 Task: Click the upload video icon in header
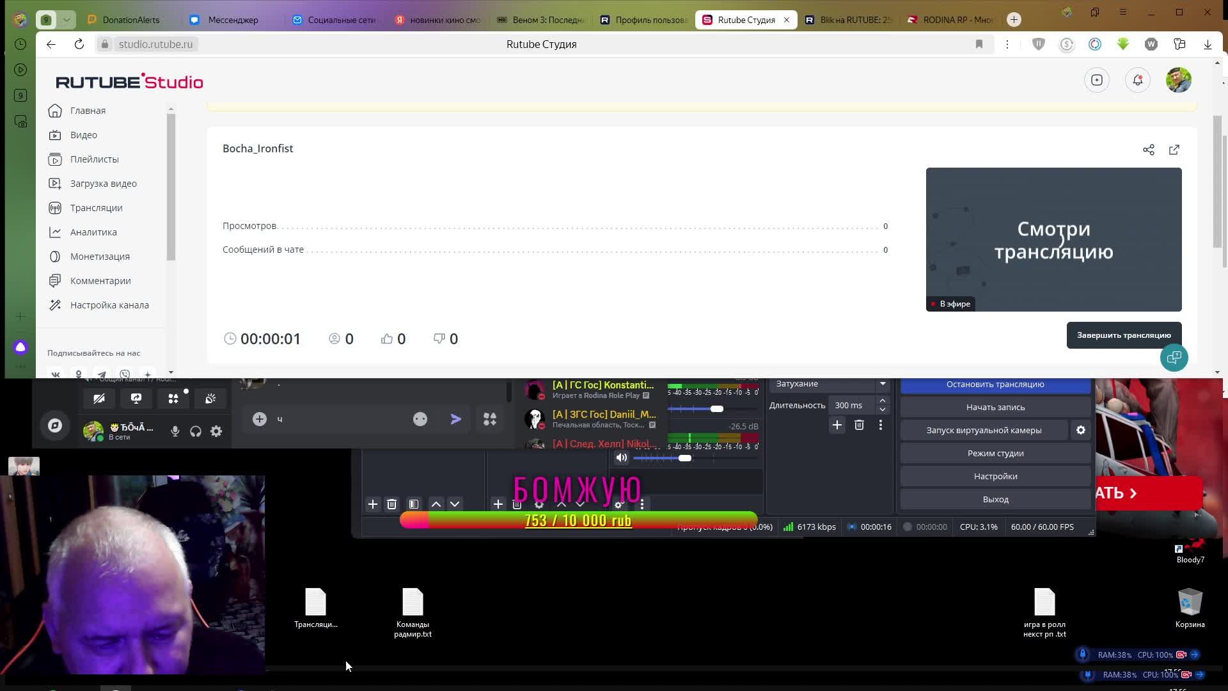(1097, 80)
